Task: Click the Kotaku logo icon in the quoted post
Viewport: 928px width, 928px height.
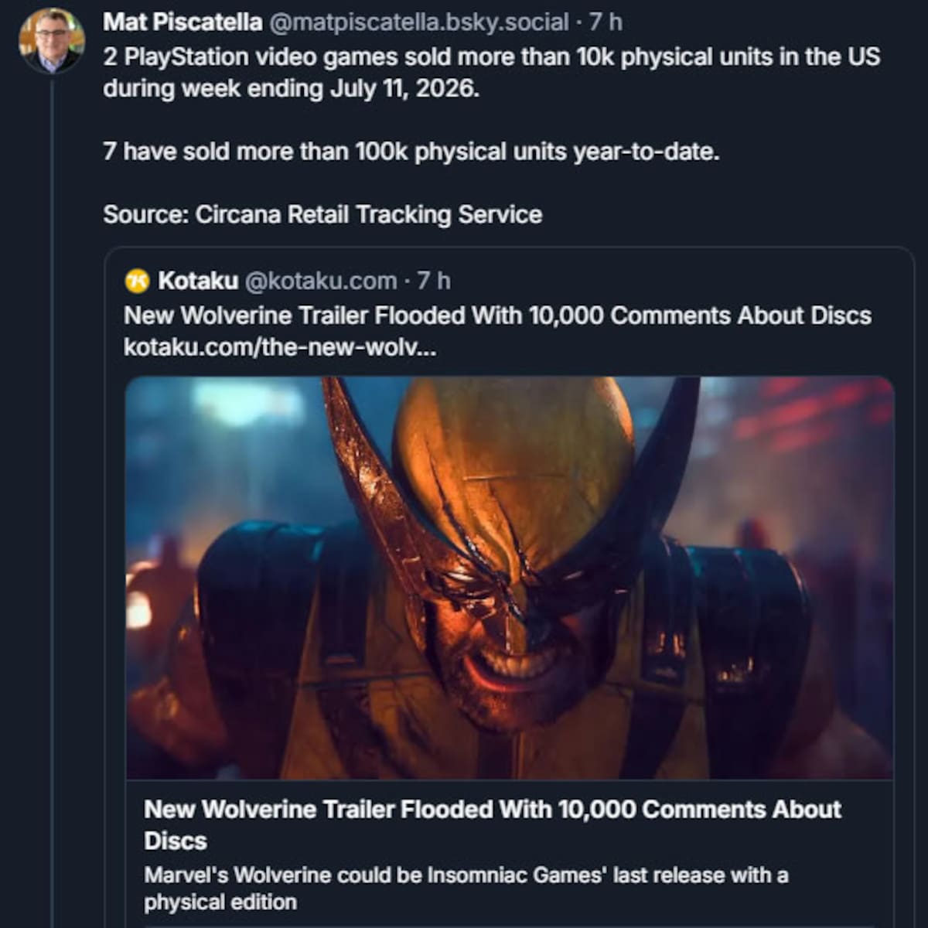Action: click(137, 281)
